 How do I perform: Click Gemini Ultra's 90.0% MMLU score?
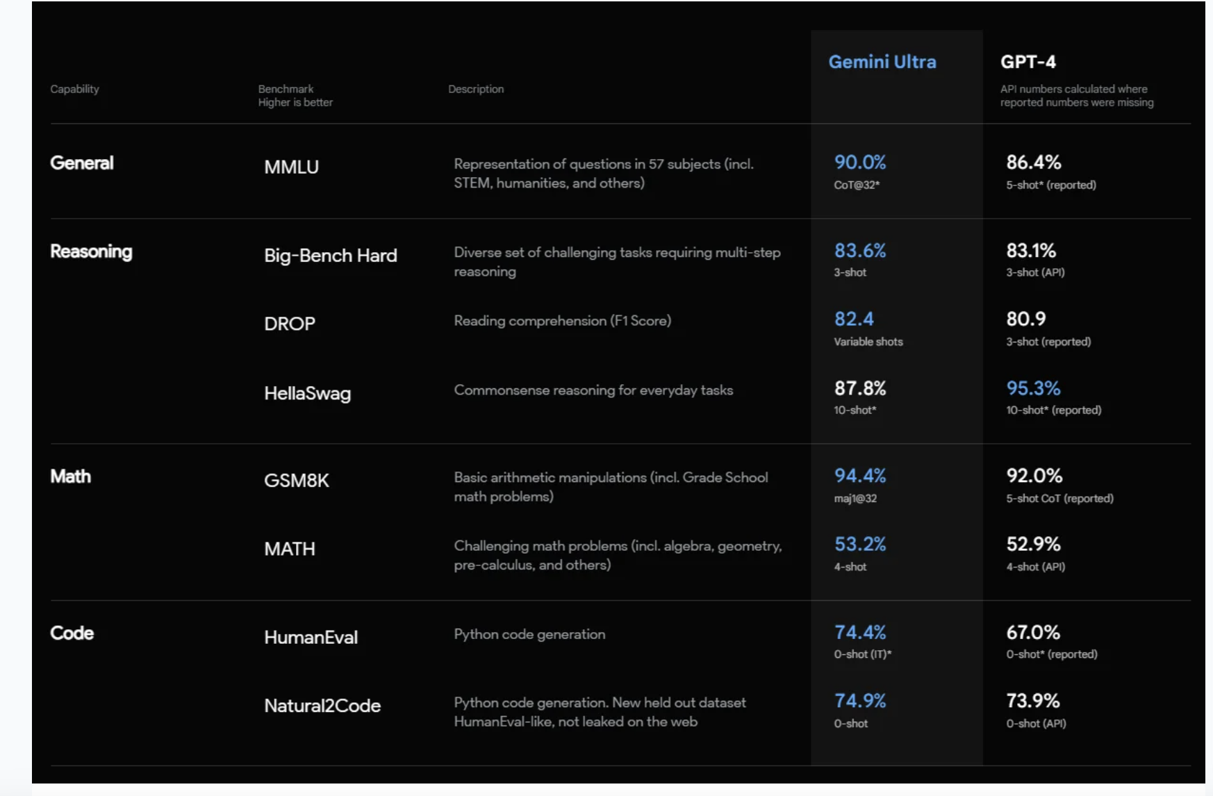(859, 163)
